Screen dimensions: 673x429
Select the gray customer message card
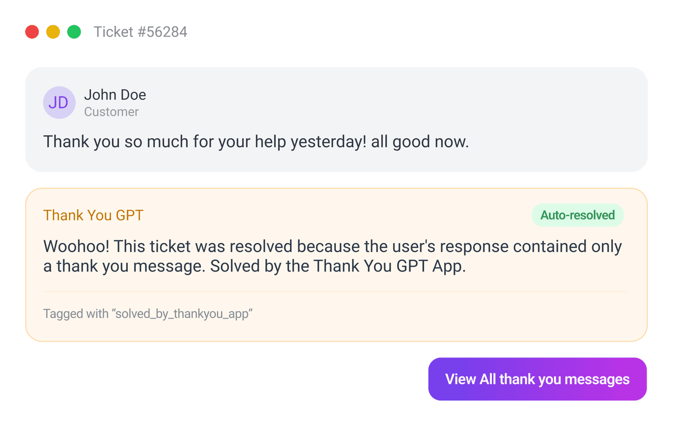coord(336,119)
